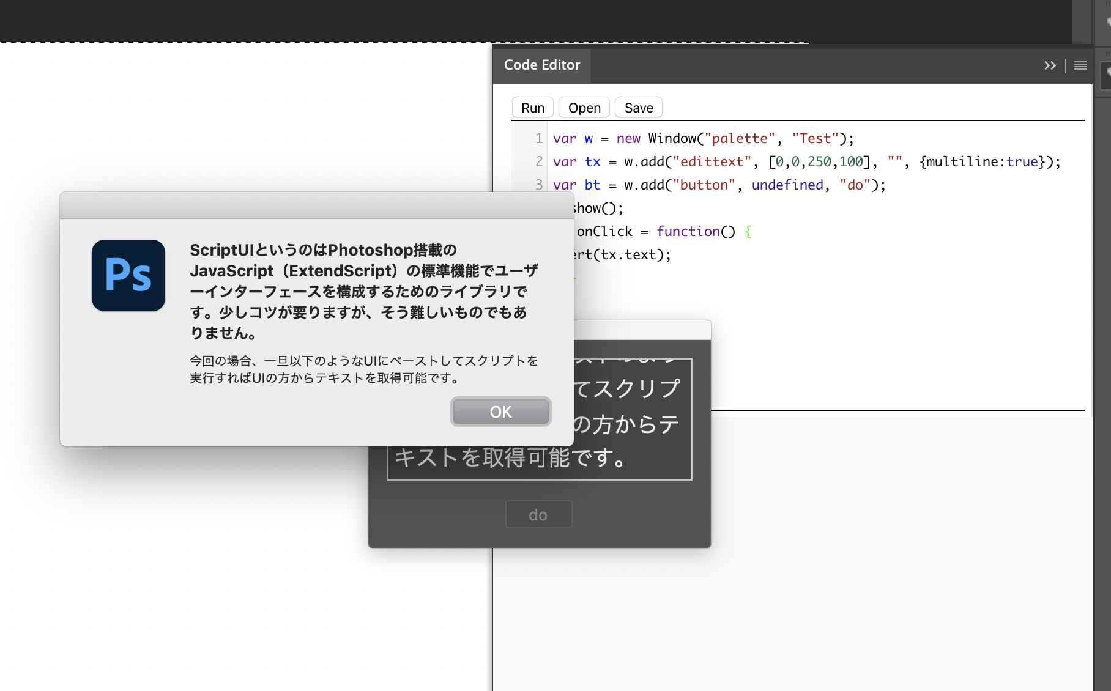The image size is (1111, 691).
Task: Click code line 2 containing "edittext"
Action: [806, 162]
